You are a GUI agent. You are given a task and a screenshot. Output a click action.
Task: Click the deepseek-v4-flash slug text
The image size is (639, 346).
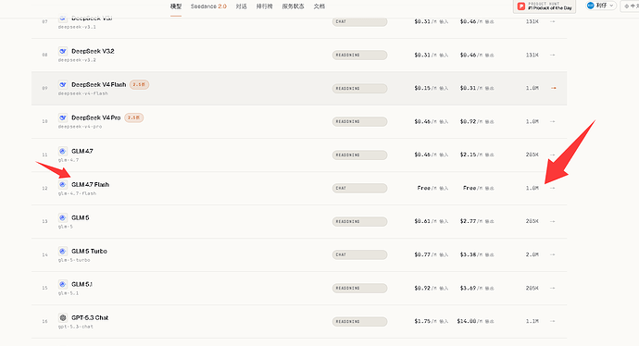(83, 93)
